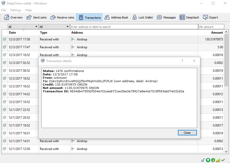This screenshot has height=163, width=230.
Task: Toggle the checkmark on the 12/1/2017 12:50 transaction
Action: (x=4, y=149)
